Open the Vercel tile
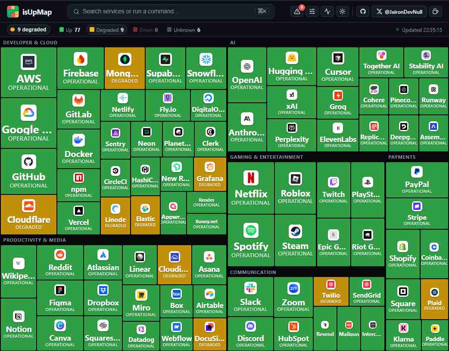The image size is (449, 351). 78,219
